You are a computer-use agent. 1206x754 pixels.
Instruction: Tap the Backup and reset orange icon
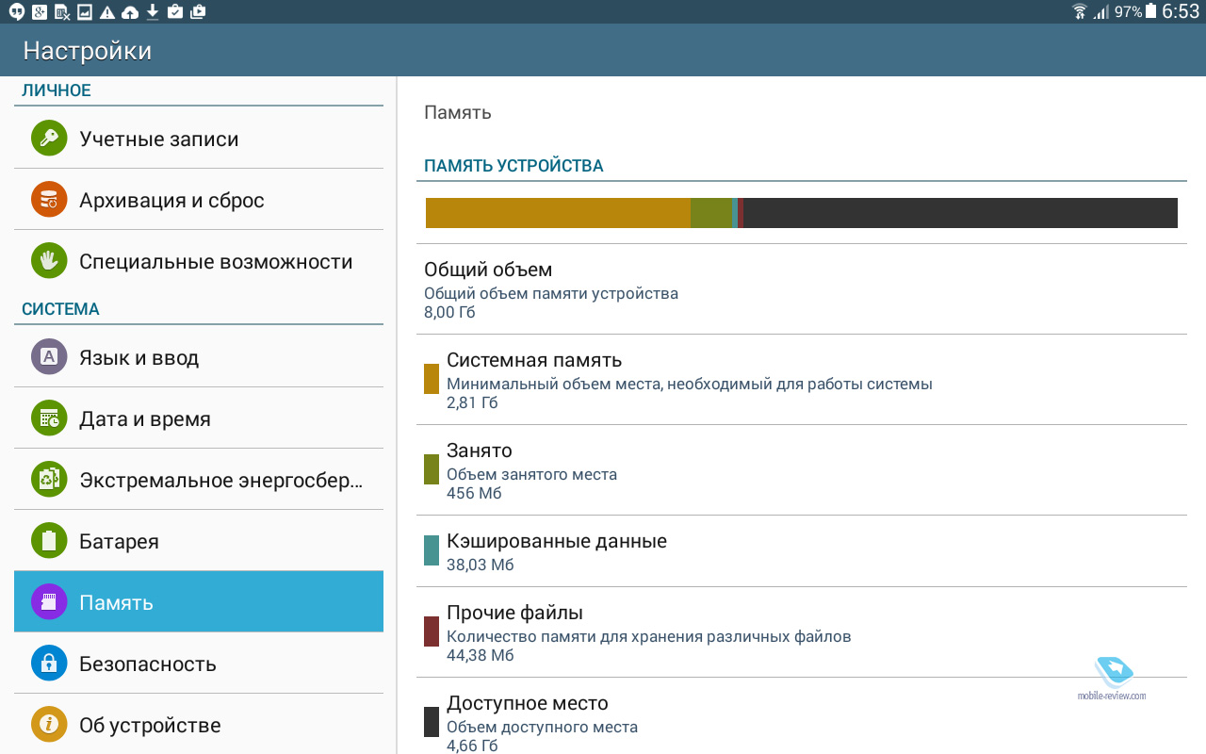[x=49, y=200]
